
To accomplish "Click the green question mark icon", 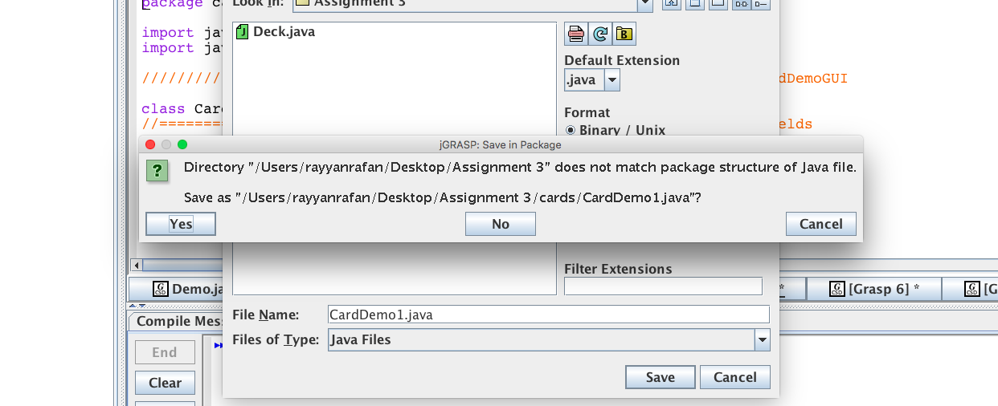I will [157, 170].
